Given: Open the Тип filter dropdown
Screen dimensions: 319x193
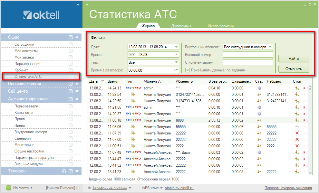Looking at the screenshot, I should 176,62.
